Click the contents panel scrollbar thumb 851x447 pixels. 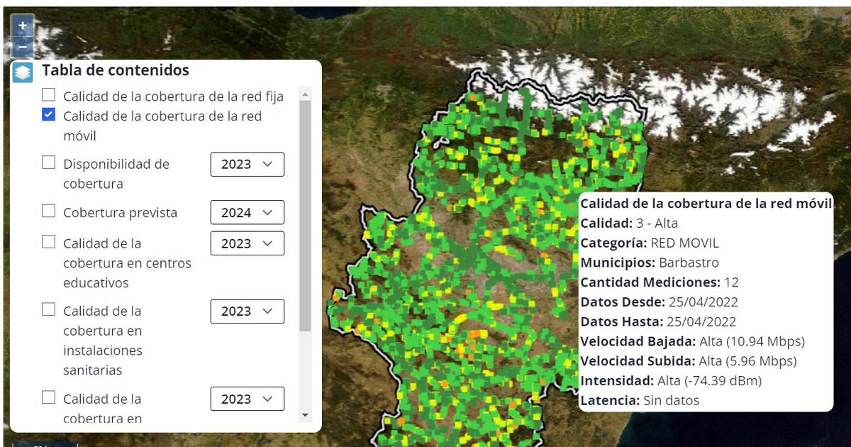[x=305, y=216]
